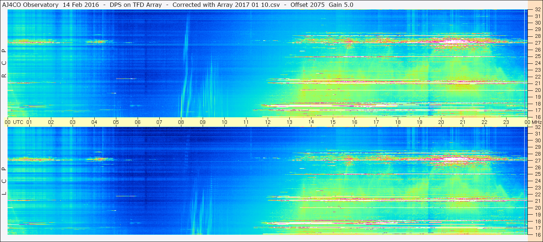Choose the 23 hour marker on UTC axis
The height and width of the screenshot is (242, 543).
pyautogui.click(x=506, y=122)
